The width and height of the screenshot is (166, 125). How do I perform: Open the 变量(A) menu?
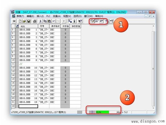(57, 16)
